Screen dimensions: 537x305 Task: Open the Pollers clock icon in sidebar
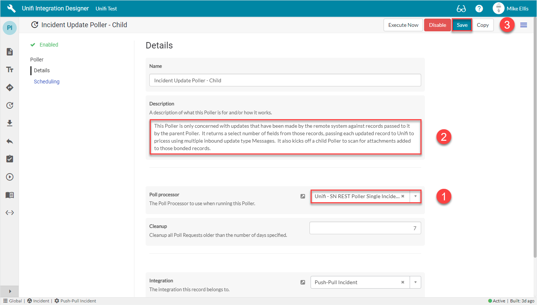9,105
